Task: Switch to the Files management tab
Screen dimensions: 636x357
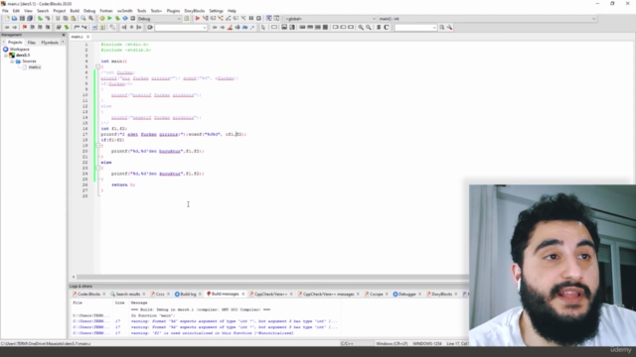Action: pos(31,43)
